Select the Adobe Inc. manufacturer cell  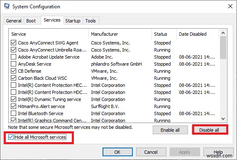click(x=102, y=57)
